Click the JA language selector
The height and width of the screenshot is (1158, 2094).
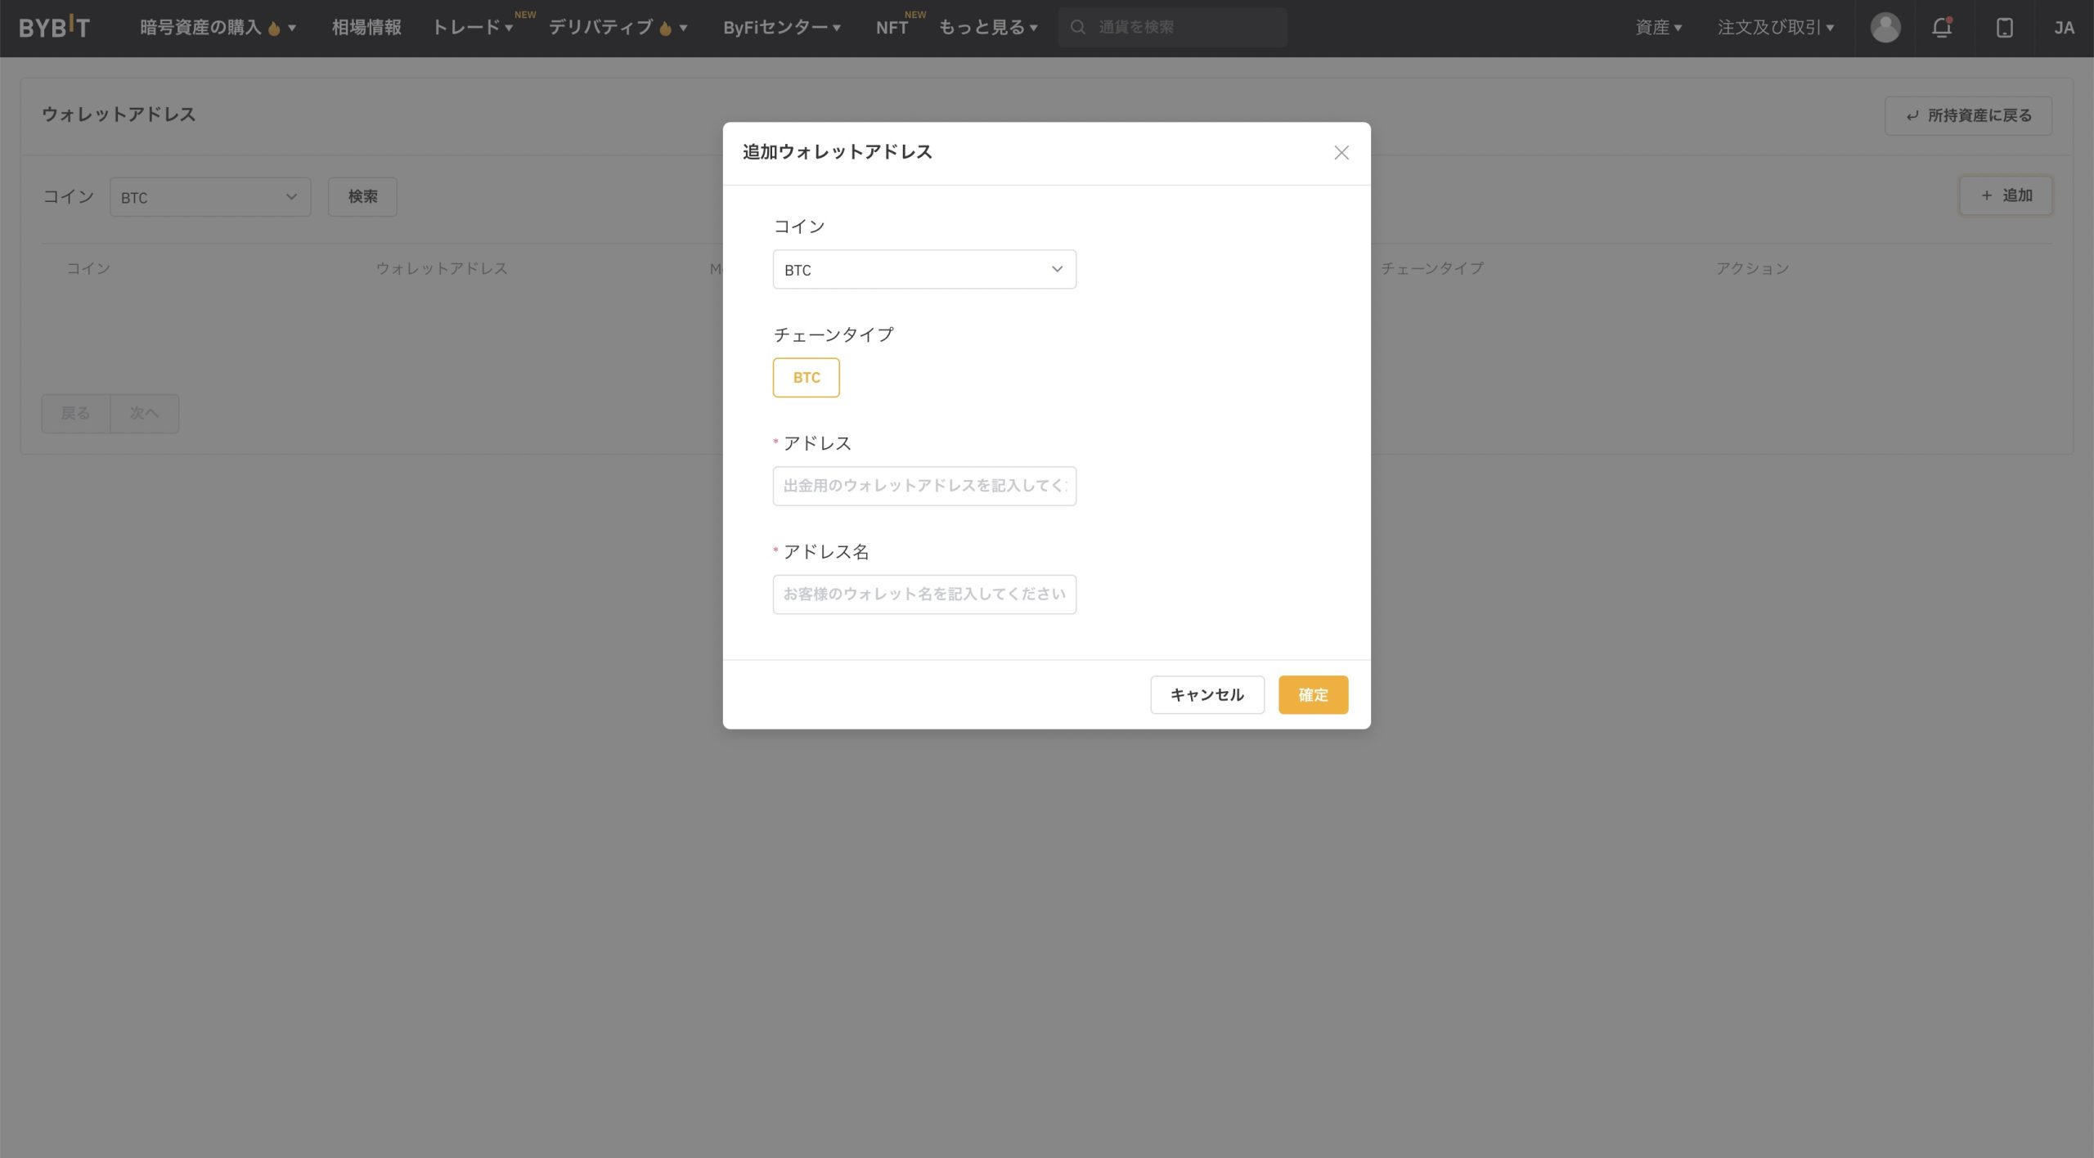pos(2063,28)
